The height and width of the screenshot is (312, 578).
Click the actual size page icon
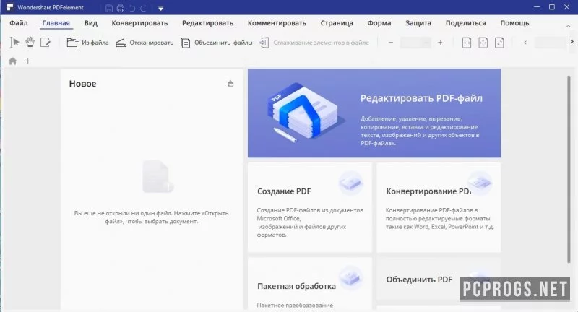499,43
